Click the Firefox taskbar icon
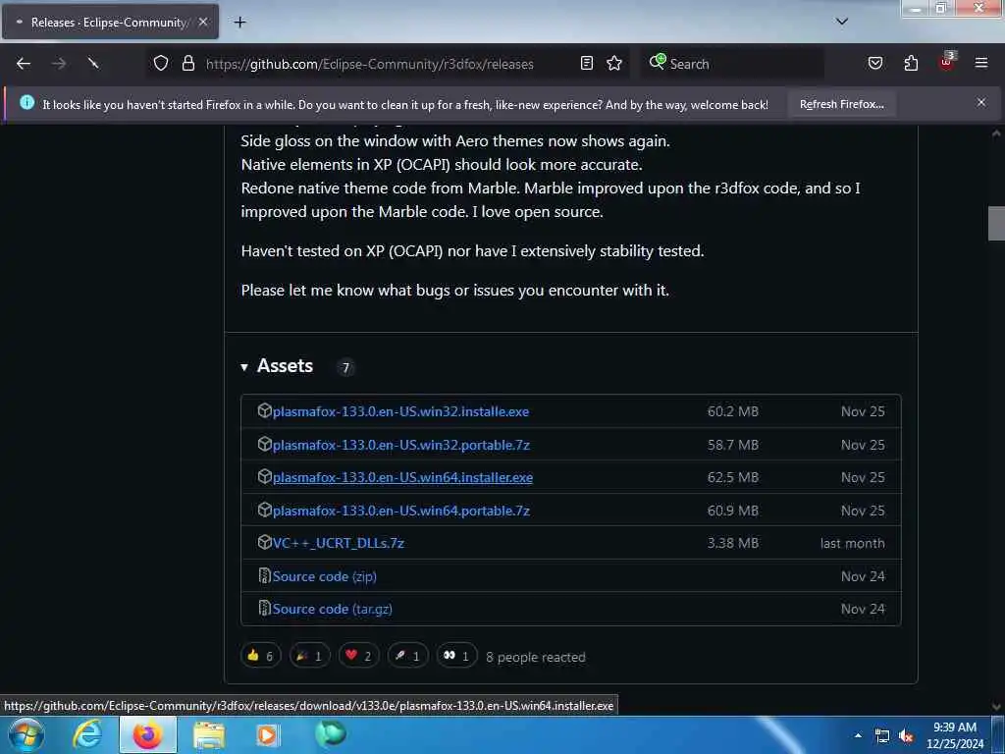Image resolution: width=1005 pixels, height=754 pixels. coord(147,734)
